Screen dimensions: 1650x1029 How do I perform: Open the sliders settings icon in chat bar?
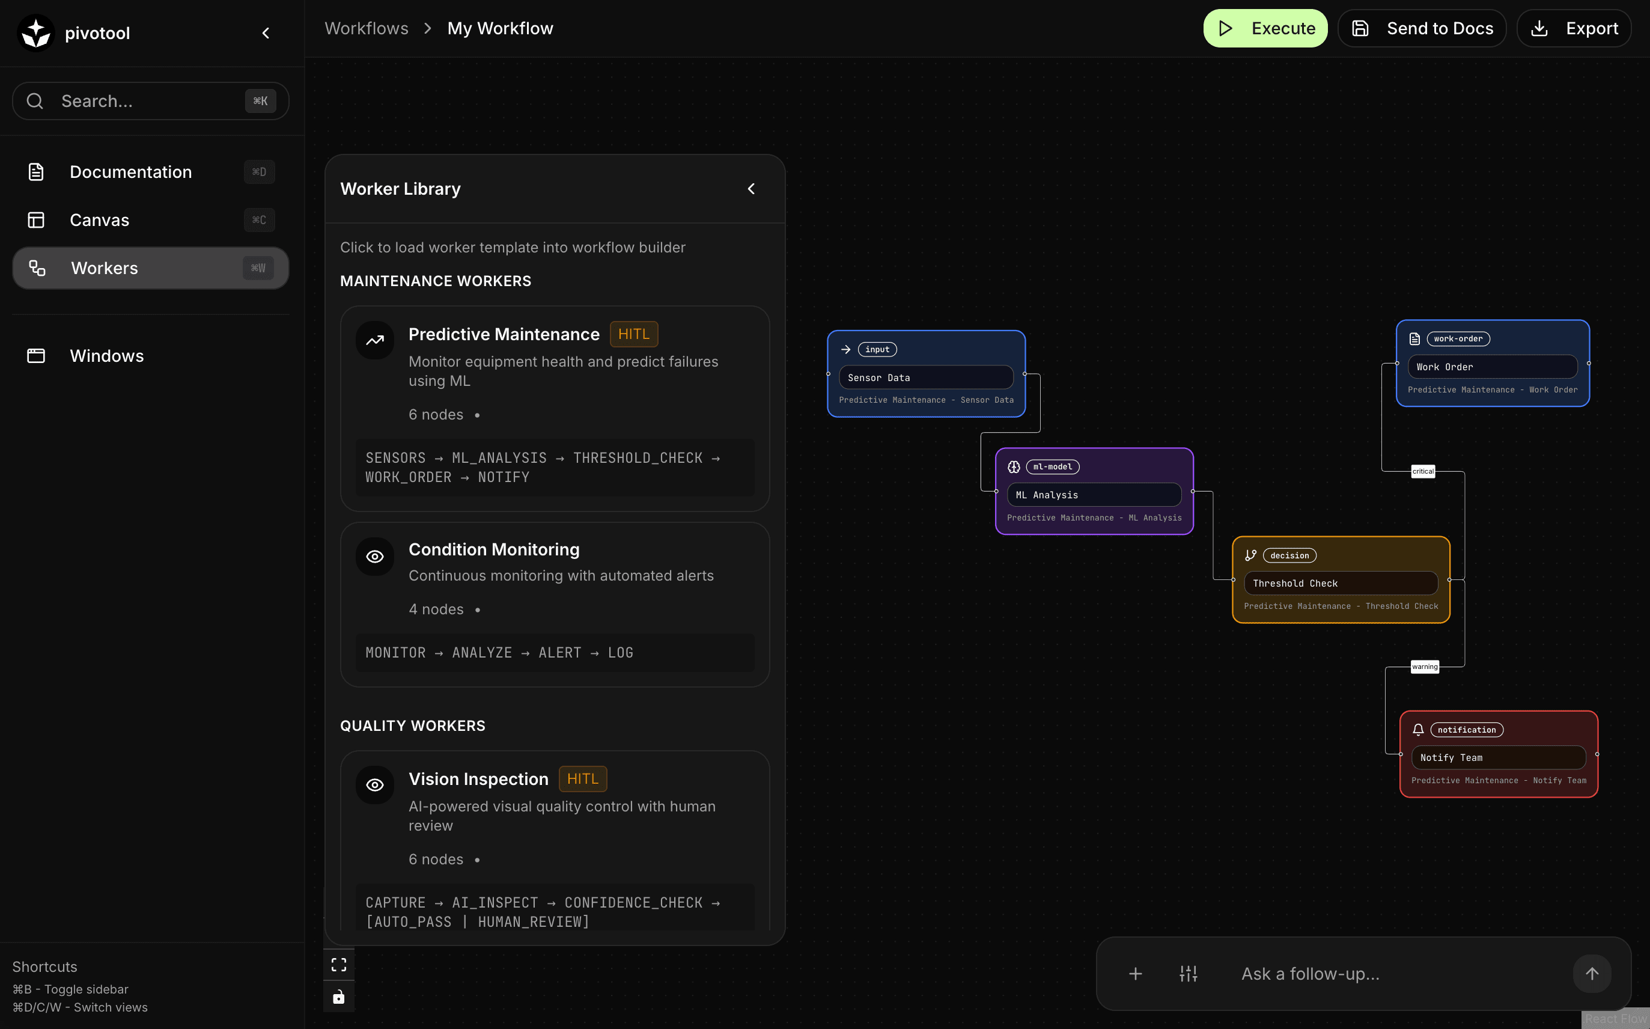point(1188,974)
